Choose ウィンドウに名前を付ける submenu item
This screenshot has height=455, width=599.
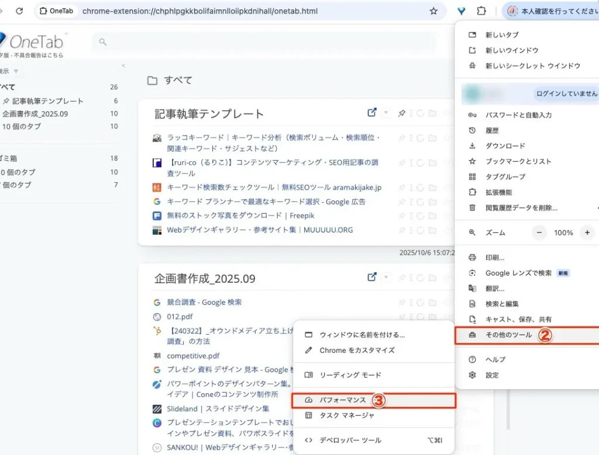click(x=374, y=335)
